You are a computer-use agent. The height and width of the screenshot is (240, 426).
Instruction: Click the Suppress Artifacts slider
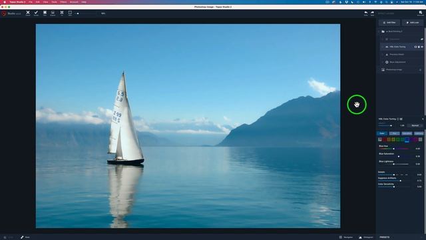[x=394, y=181]
